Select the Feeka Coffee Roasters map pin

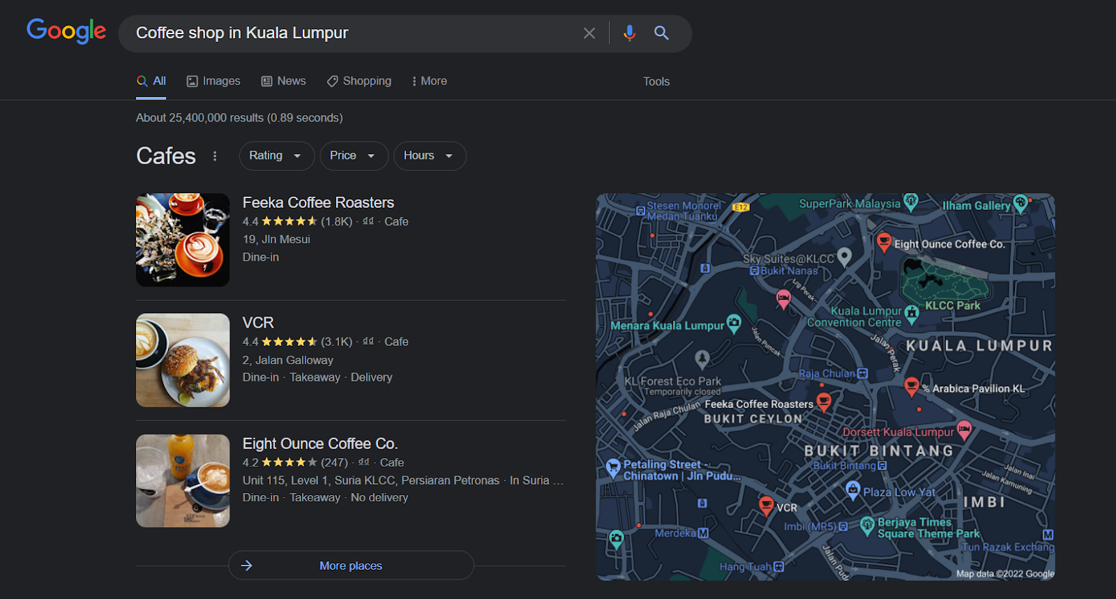[x=824, y=401]
